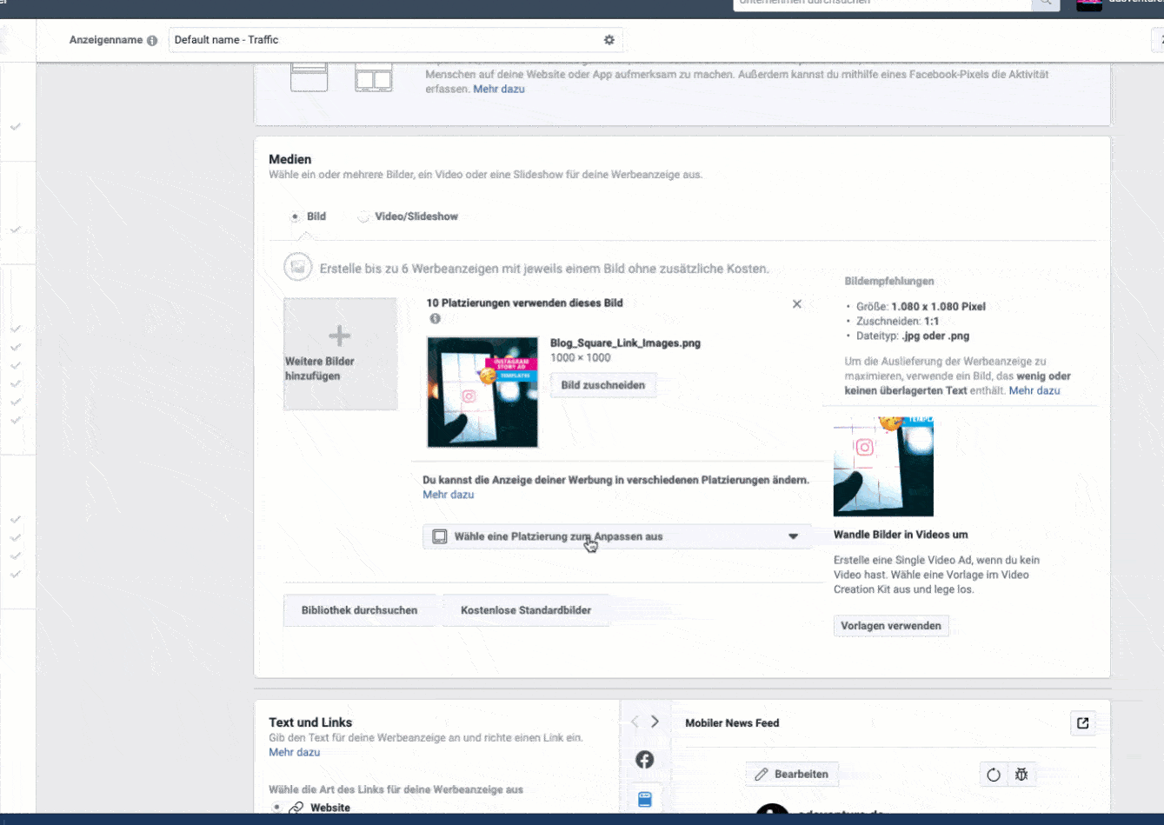Screen dimensions: 1164x825
Task: Open 'Mehr dazu' link in Bildempfehlungen
Action: (x=1034, y=391)
